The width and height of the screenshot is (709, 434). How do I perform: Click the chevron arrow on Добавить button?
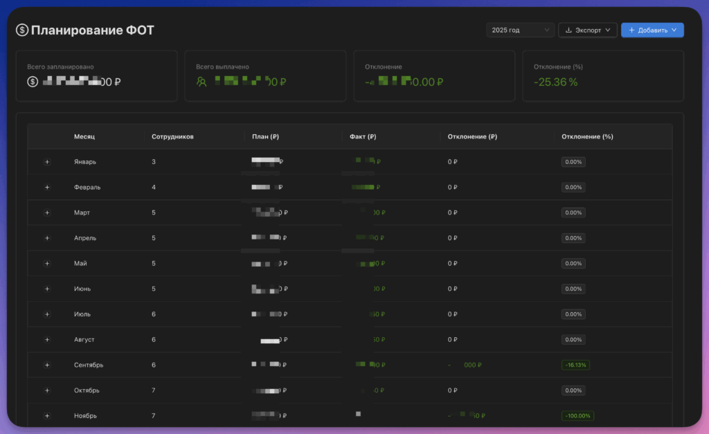click(674, 30)
